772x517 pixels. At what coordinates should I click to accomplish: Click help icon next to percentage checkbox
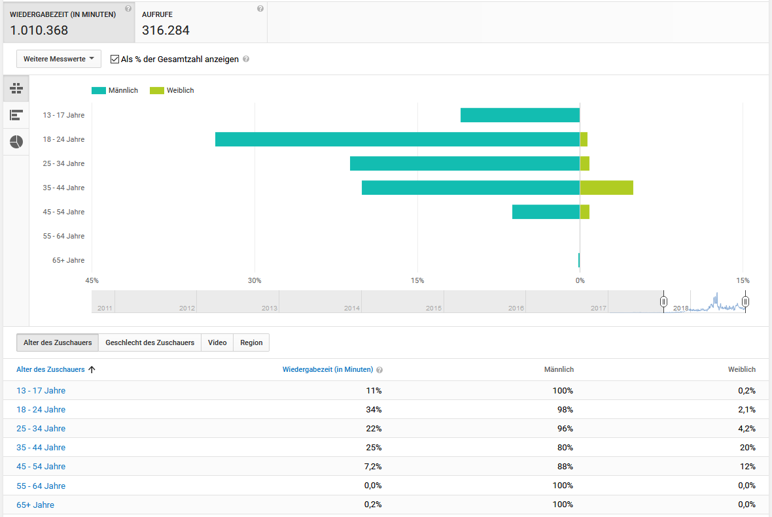(x=246, y=59)
